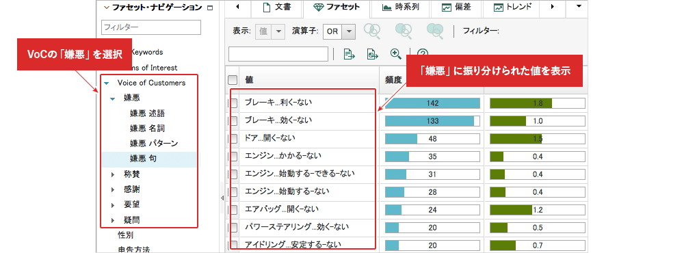Viewport: 684px width, 253px height.
Task: Select the 嫌悪 名詞 facet
Action: (148, 129)
